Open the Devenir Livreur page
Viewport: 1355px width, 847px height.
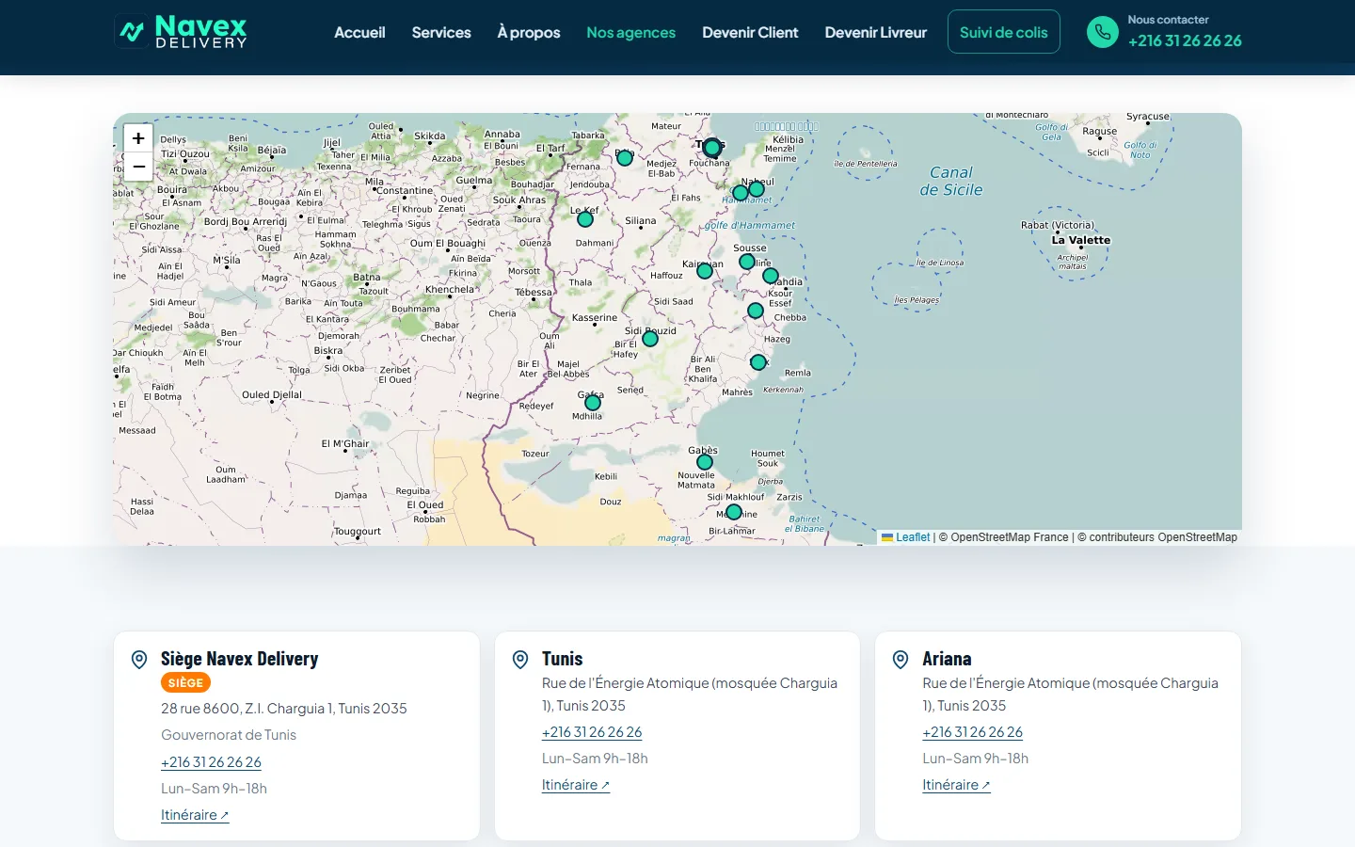(876, 32)
